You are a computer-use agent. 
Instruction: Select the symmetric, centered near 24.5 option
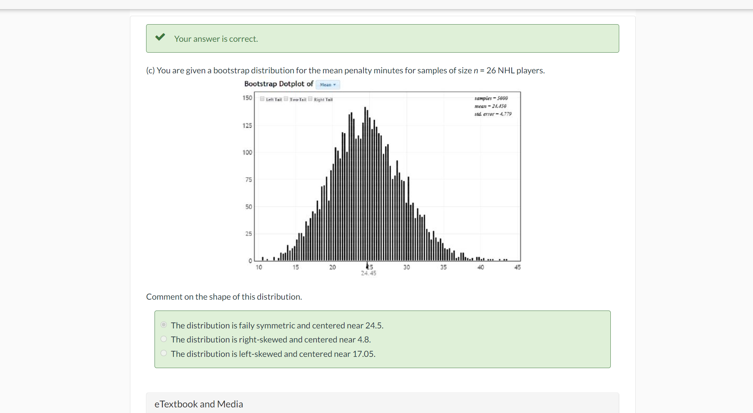[x=164, y=325]
